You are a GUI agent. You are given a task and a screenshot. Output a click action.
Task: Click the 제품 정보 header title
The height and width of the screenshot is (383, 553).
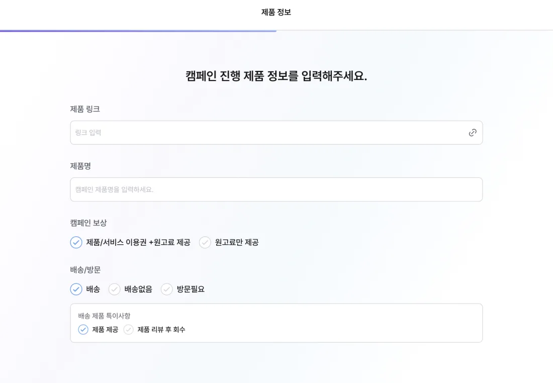coord(276,12)
